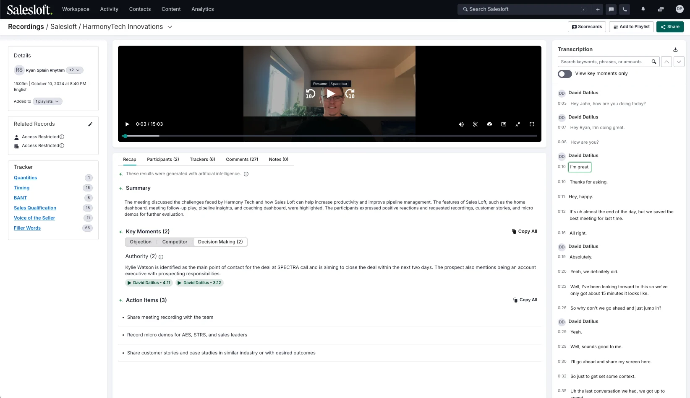This screenshot has width=690, height=398.
Task: Open the Content menu
Action: coord(171,9)
